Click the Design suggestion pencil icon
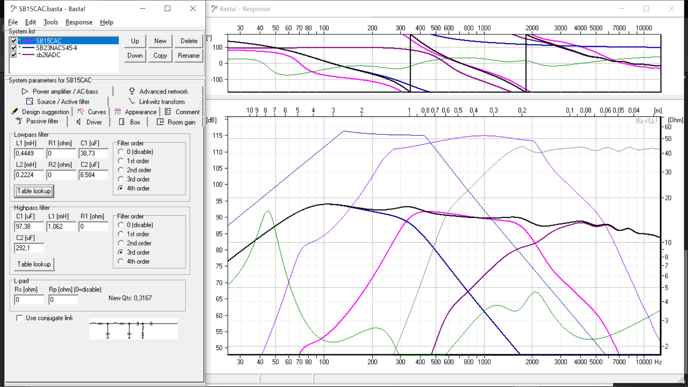Viewport: 688px width, 387px height. click(14, 112)
